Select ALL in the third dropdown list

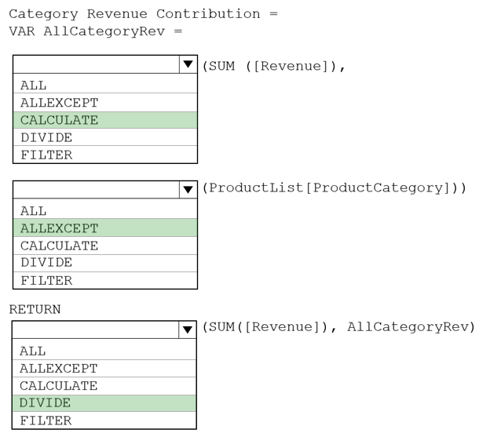(104, 351)
